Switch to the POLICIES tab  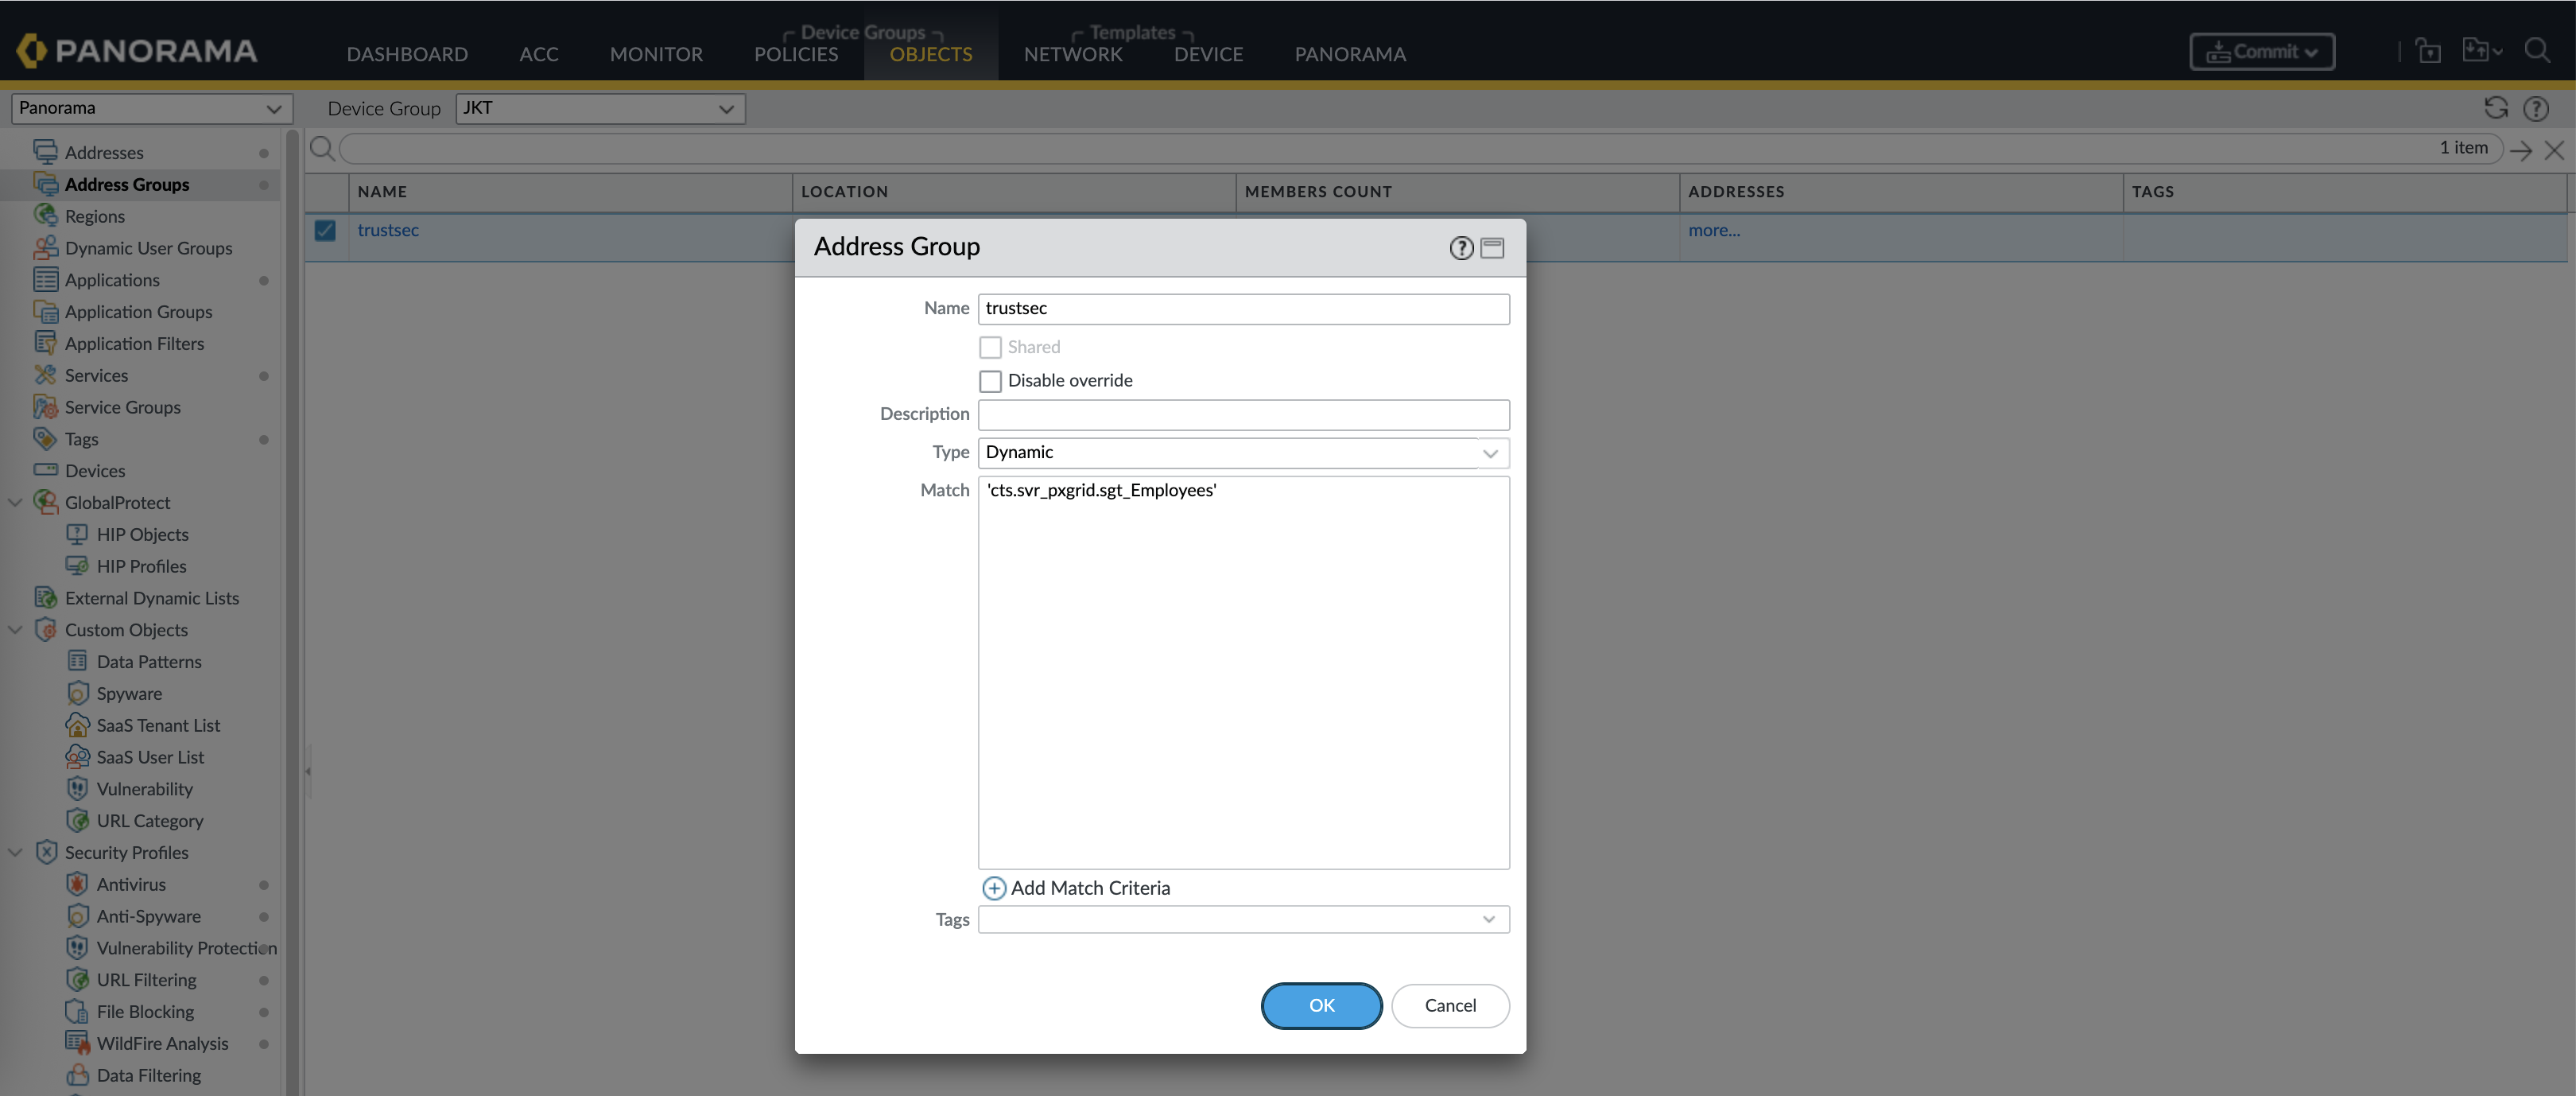[796, 54]
